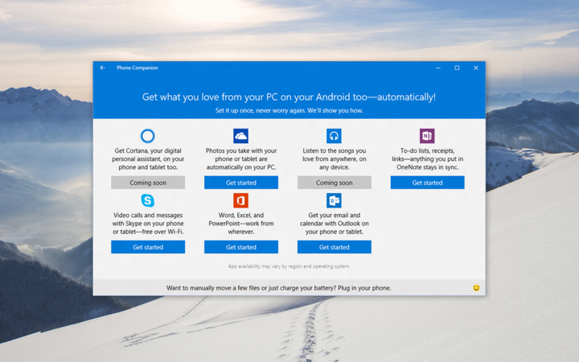Select the OneNote purple icon
The image size is (579, 362).
pos(427,136)
